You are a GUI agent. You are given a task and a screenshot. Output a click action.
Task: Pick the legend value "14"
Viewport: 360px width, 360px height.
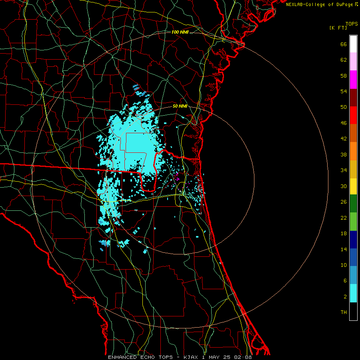click(x=344, y=249)
